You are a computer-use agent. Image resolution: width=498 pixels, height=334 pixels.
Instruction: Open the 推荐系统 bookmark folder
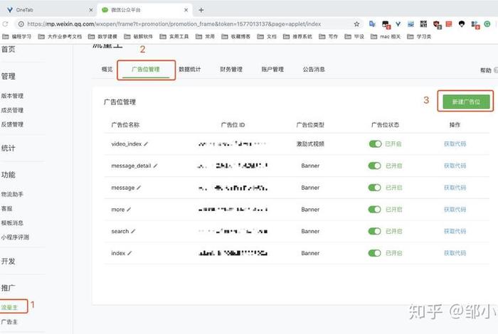297,37
